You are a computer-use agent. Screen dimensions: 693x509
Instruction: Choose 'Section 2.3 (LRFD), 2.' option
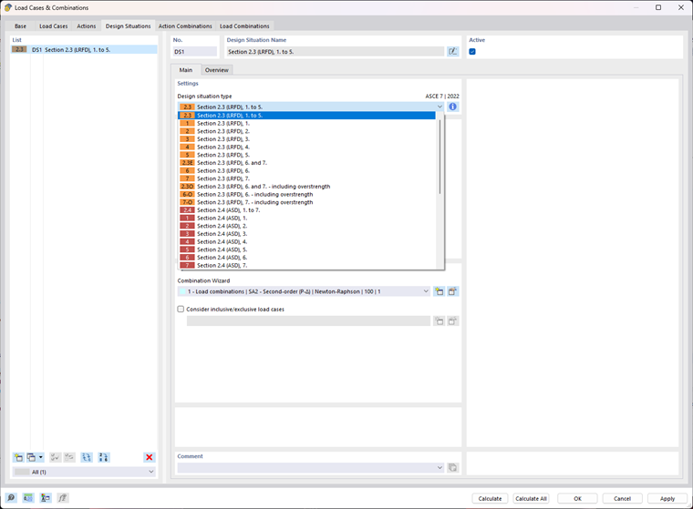pos(306,131)
